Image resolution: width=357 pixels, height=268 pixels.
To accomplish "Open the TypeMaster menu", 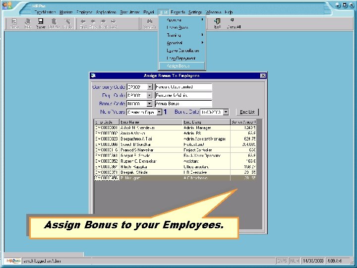I will (x=45, y=12).
